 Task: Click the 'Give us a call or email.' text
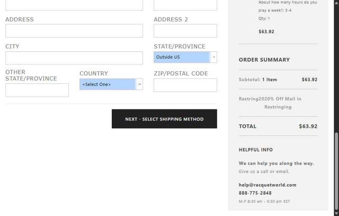click(264, 172)
